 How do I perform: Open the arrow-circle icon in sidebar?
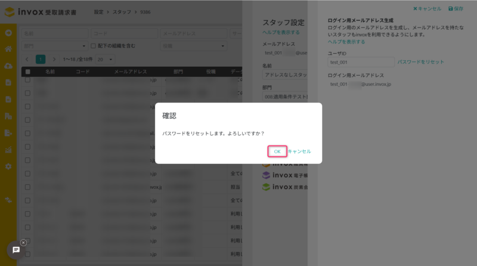pyautogui.click(x=8, y=33)
